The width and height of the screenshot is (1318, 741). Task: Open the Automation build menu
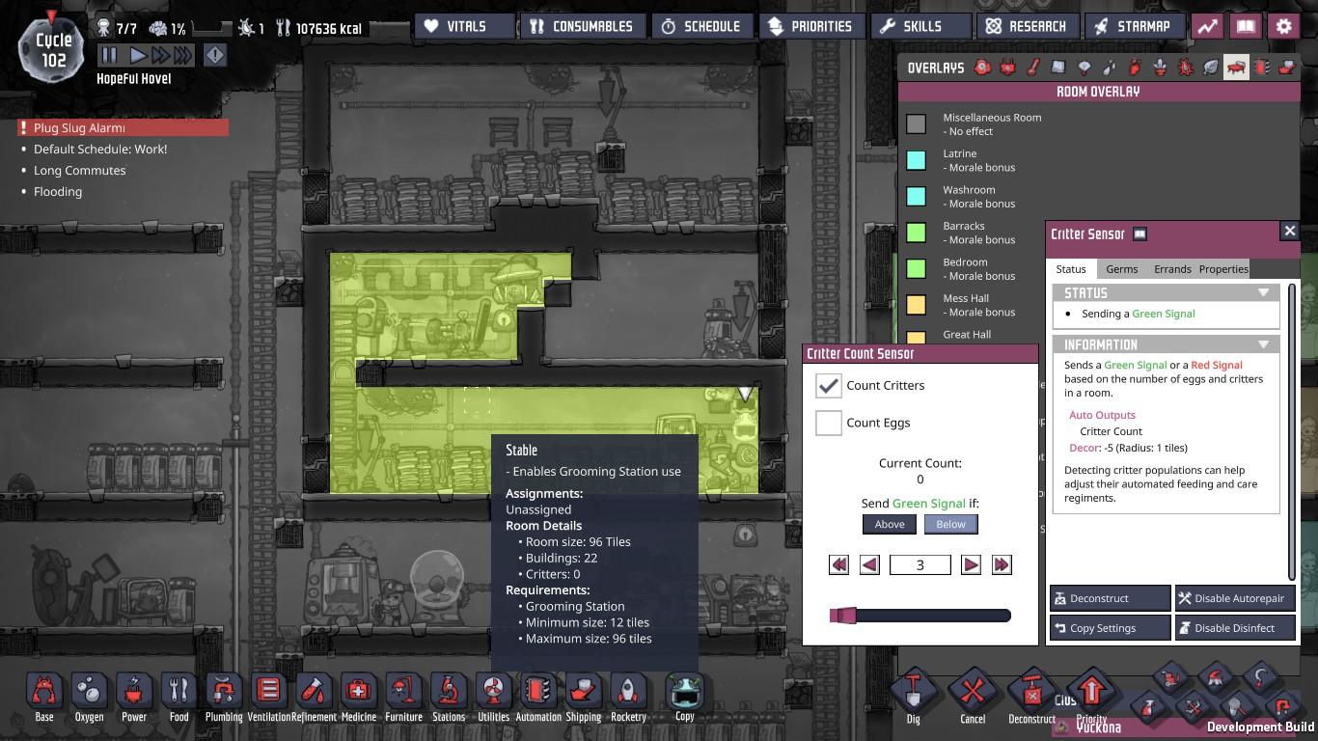point(538,696)
